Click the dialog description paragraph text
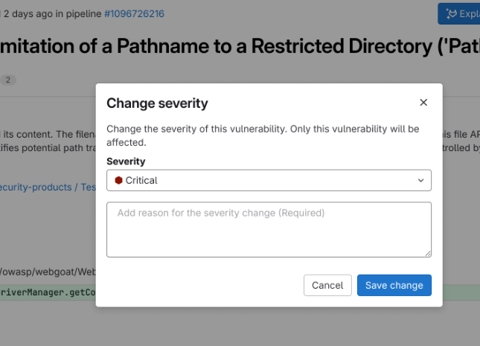 tap(263, 135)
